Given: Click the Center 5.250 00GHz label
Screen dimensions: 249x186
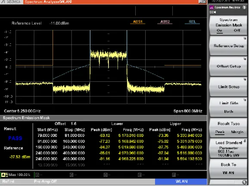Looking at the screenshot, I should click(x=22, y=111).
